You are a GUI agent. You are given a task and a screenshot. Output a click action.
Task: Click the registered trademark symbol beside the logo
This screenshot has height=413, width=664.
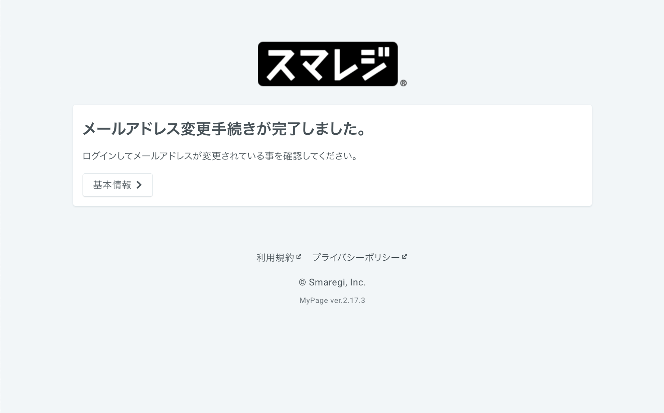[403, 83]
